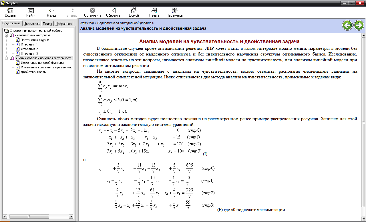Click page icon next to Двойственность

point(18,72)
